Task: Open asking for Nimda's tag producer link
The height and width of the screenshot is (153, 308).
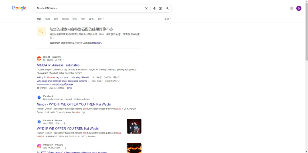Action: coord(63,77)
